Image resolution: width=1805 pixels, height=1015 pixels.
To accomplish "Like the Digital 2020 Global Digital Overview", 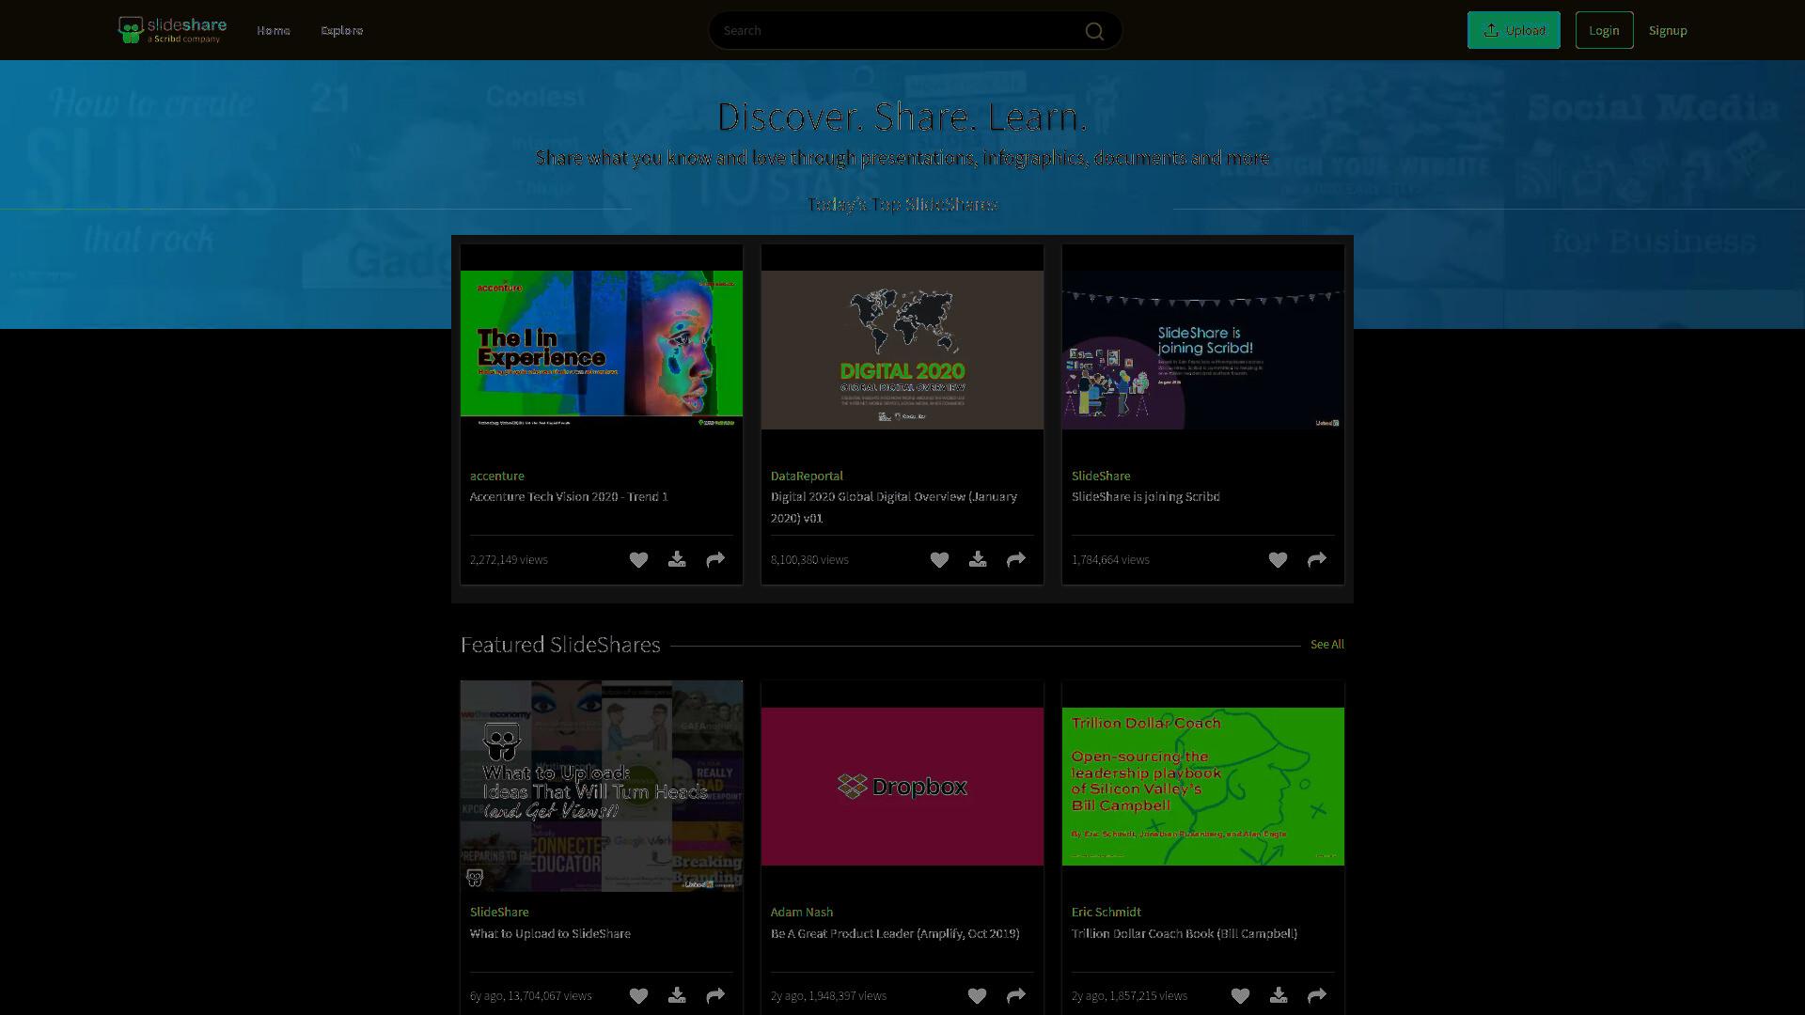I will coord(939,560).
